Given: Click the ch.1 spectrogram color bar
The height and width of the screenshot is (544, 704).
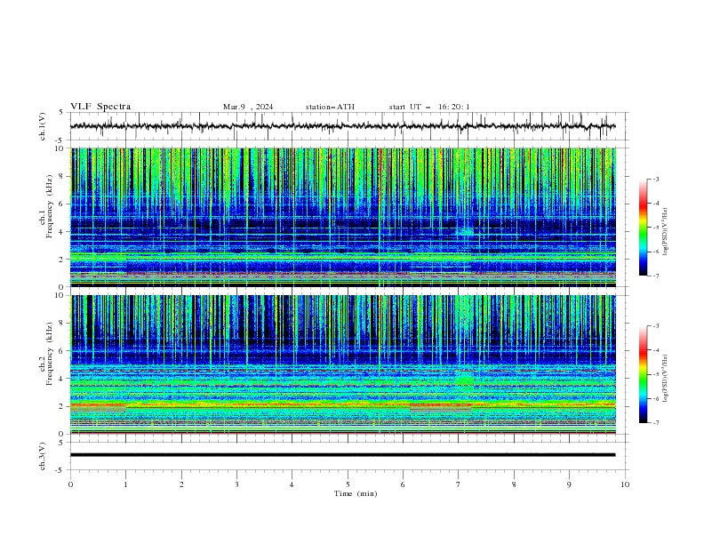Looking at the screenshot, I should coord(644,228).
